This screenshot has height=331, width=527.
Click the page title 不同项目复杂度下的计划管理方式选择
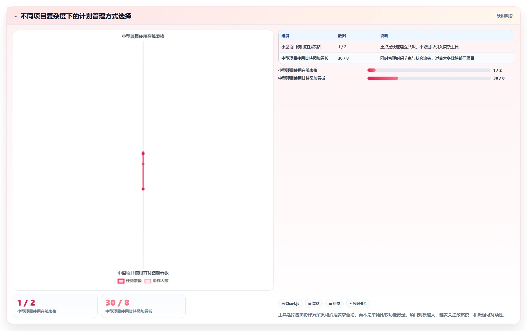[76, 16]
